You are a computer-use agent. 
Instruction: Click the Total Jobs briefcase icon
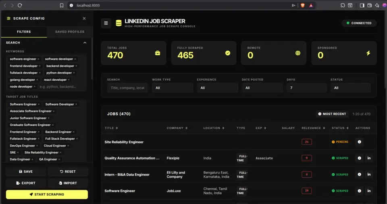158,53
